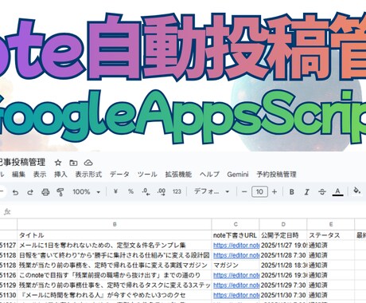Viewport: 366px width, 303px height.
Task: Open the 表示 menu
Action: pyautogui.click(x=40, y=175)
